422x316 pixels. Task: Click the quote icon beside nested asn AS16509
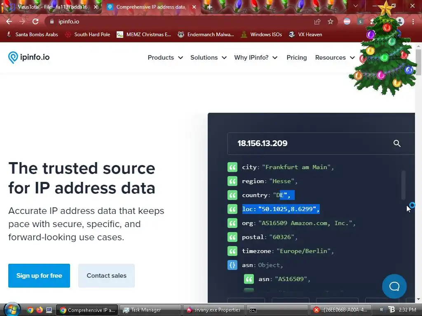tap(249, 279)
